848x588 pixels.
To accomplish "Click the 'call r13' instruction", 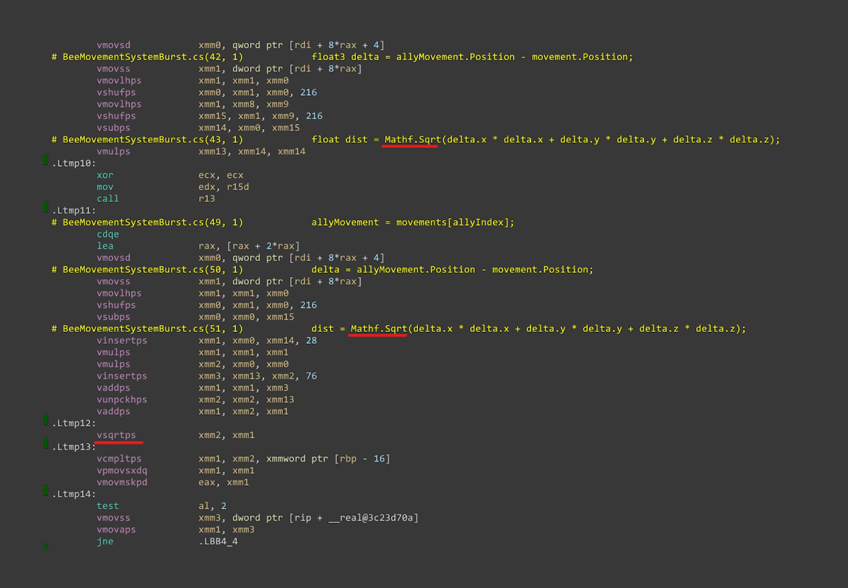I will 156,199.
